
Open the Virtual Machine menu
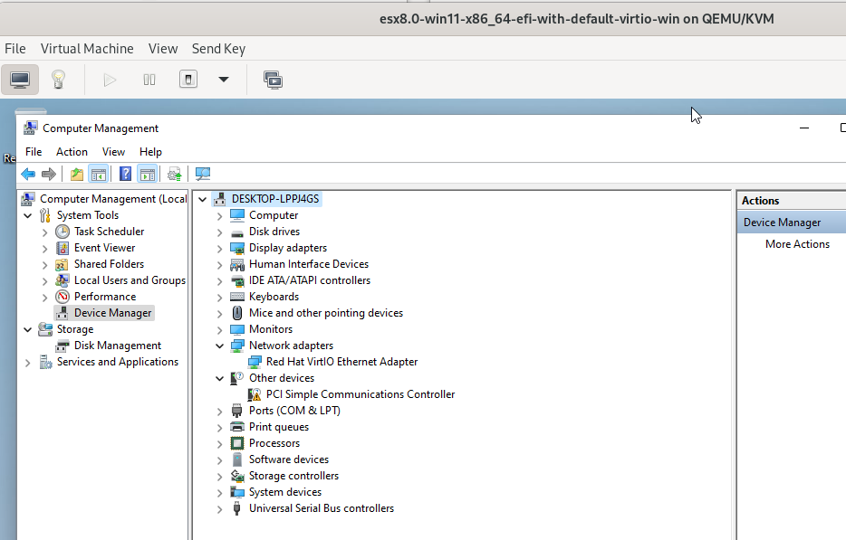87,49
